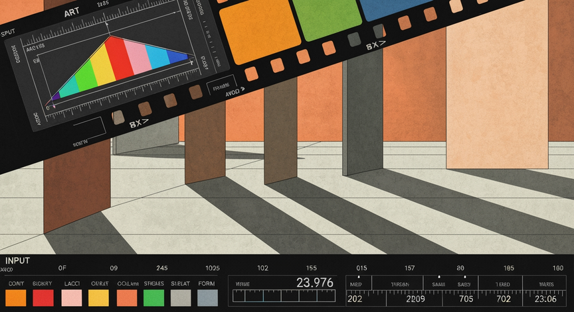Click the INPUT panel heading
Viewport: 574px width, 312px height.
(x=17, y=261)
